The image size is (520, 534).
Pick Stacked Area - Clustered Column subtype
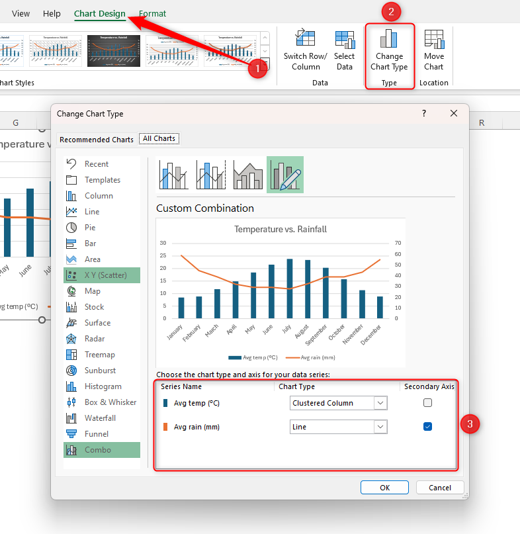click(x=248, y=175)
